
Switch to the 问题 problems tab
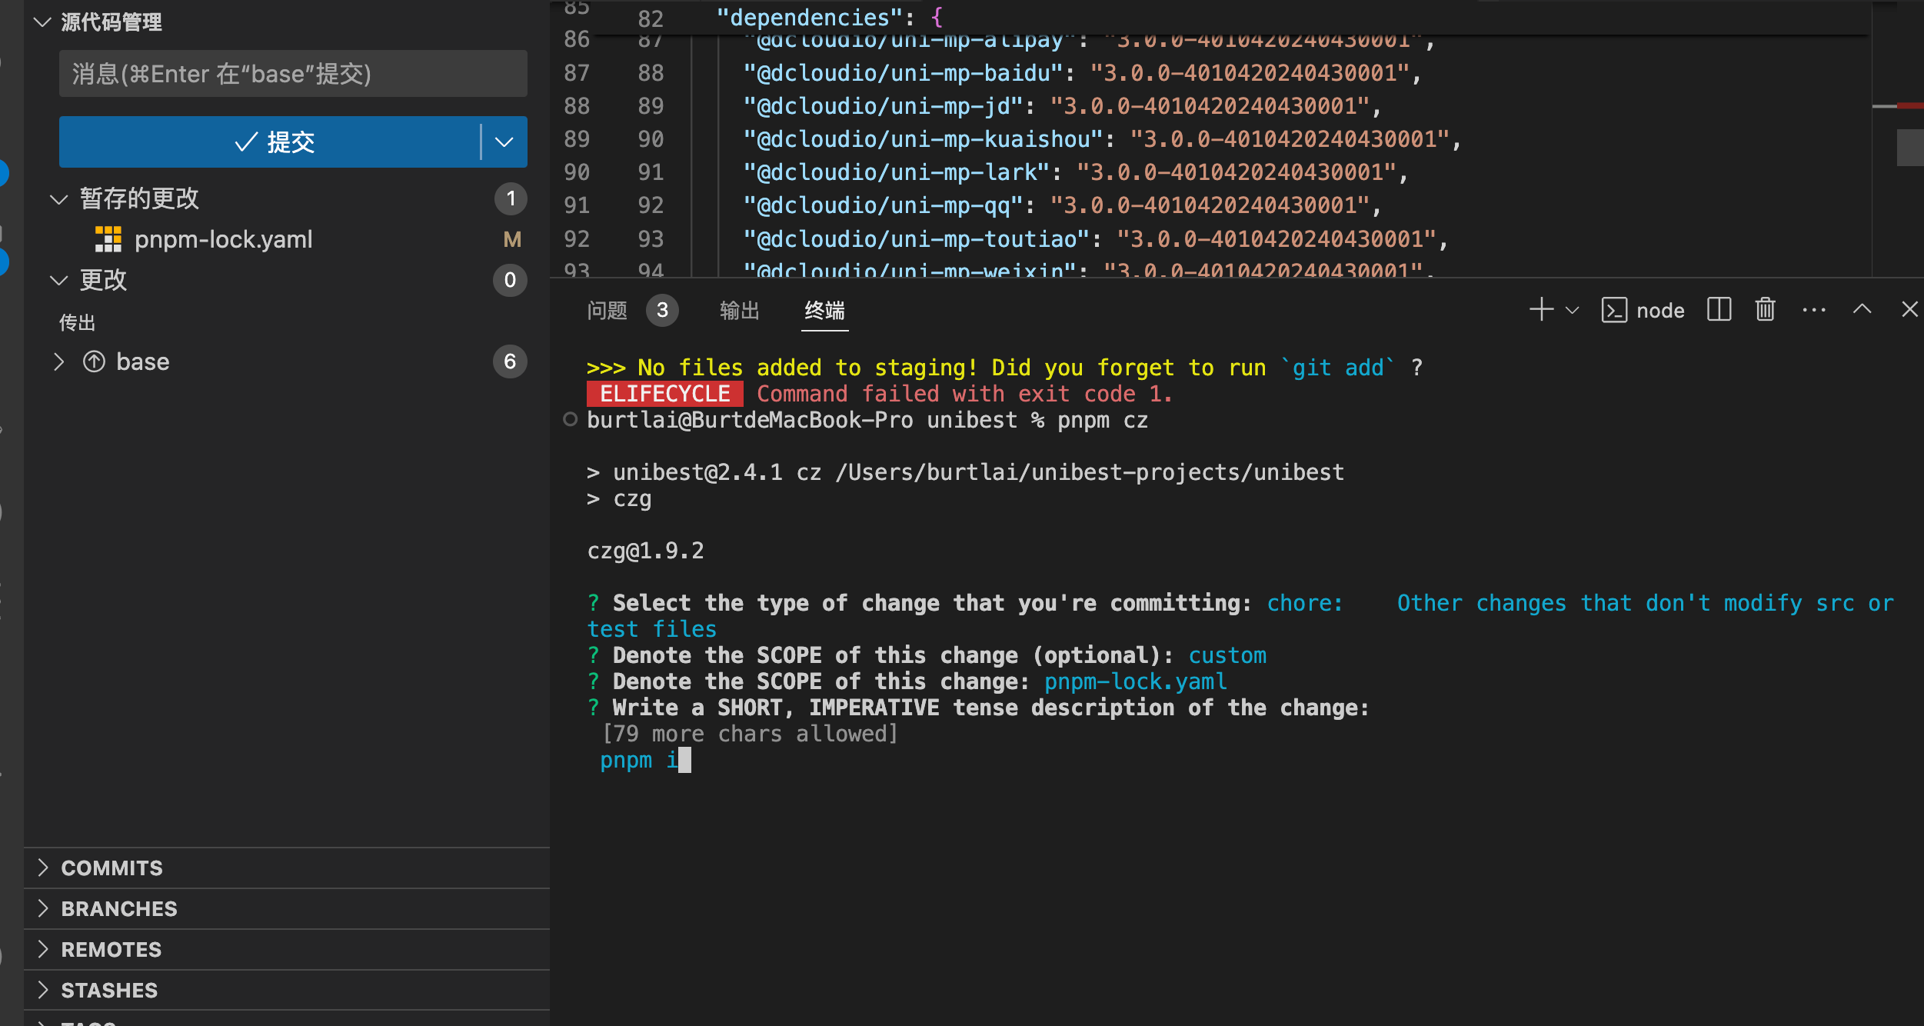pyautogui.click(x=607, y=311)
